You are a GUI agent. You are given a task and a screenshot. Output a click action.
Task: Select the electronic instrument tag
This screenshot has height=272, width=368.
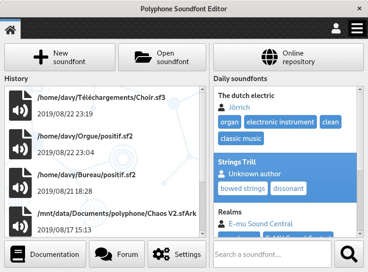280,122
